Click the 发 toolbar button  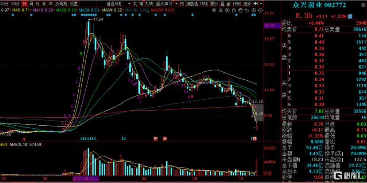(x=135, y=4)
